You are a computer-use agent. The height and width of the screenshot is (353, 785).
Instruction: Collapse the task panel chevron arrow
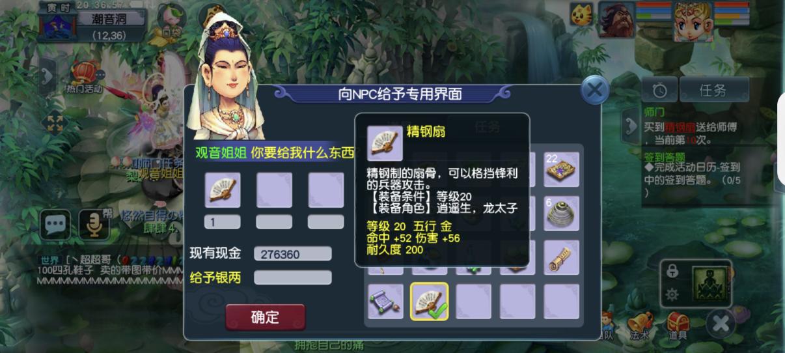click(x=630, y=126)
